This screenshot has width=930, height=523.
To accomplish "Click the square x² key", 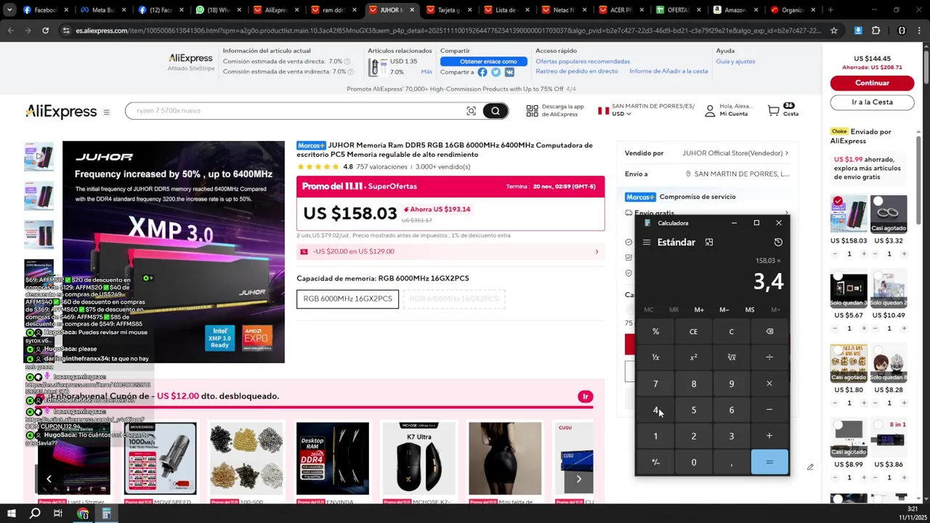I will 693,357.
